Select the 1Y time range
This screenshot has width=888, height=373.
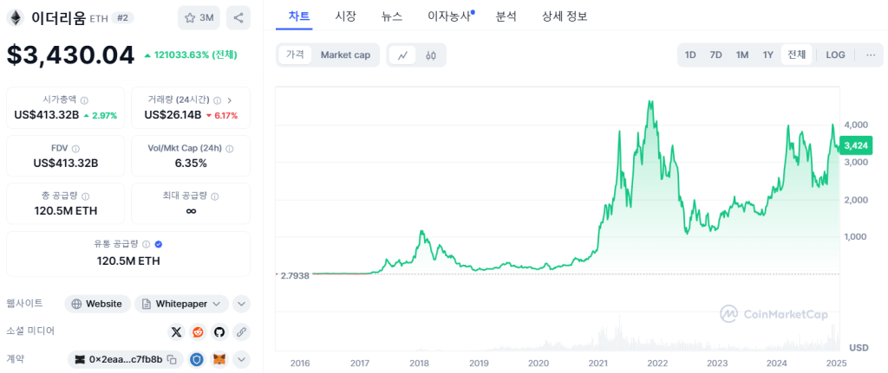[x=767, y=55]
